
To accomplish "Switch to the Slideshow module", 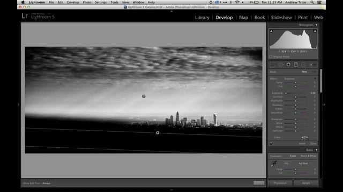I will coord(281,18).
